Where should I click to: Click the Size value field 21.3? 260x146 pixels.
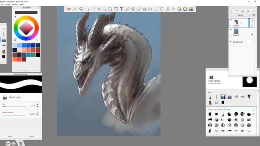point(32,105)
